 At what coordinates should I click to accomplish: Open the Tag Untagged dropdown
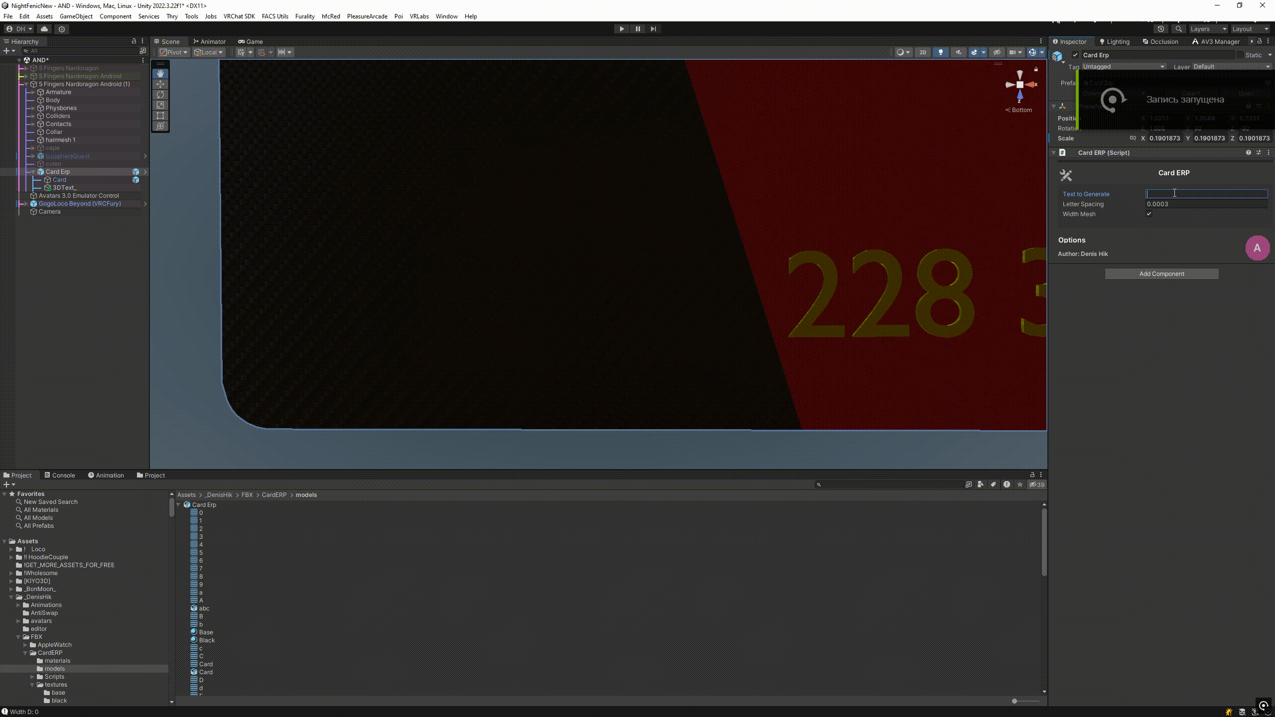click(x=1123, y=67)
